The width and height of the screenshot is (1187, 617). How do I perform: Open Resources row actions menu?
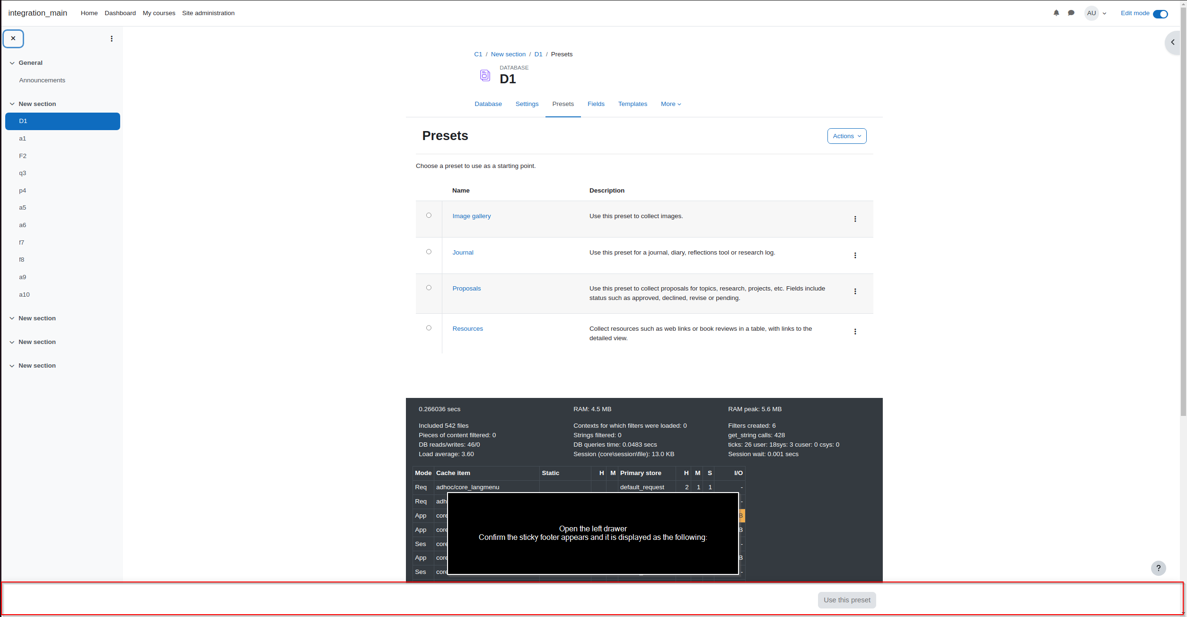(x=855, y=332)
